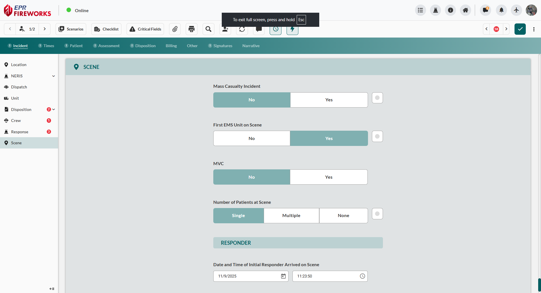Open the Narrative tab
The image size is (541, 293).
[250, 46]
